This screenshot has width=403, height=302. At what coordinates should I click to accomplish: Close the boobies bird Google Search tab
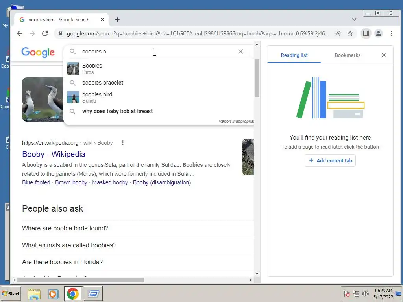(x=102, y=20)
